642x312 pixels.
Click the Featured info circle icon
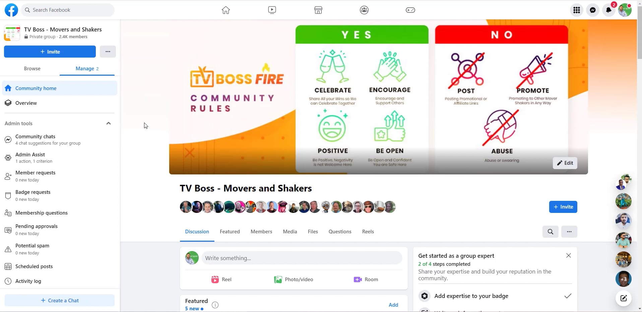[215, 305]
